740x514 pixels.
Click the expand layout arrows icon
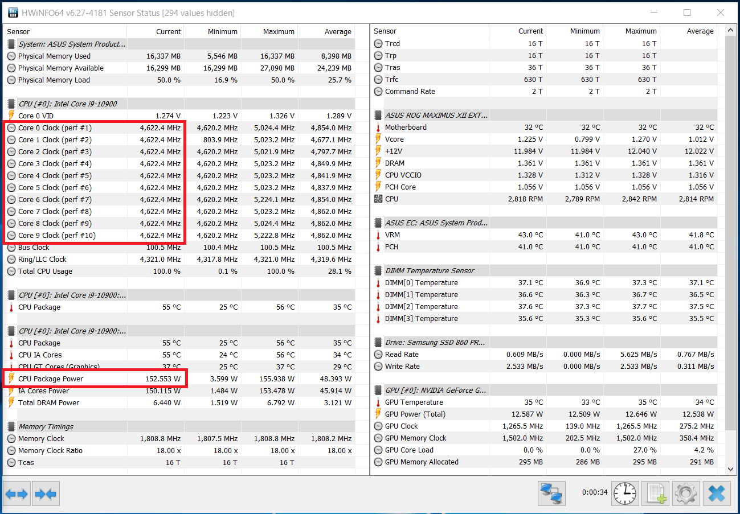(17, 494)
